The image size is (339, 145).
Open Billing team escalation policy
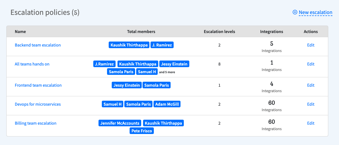(35, 123)
